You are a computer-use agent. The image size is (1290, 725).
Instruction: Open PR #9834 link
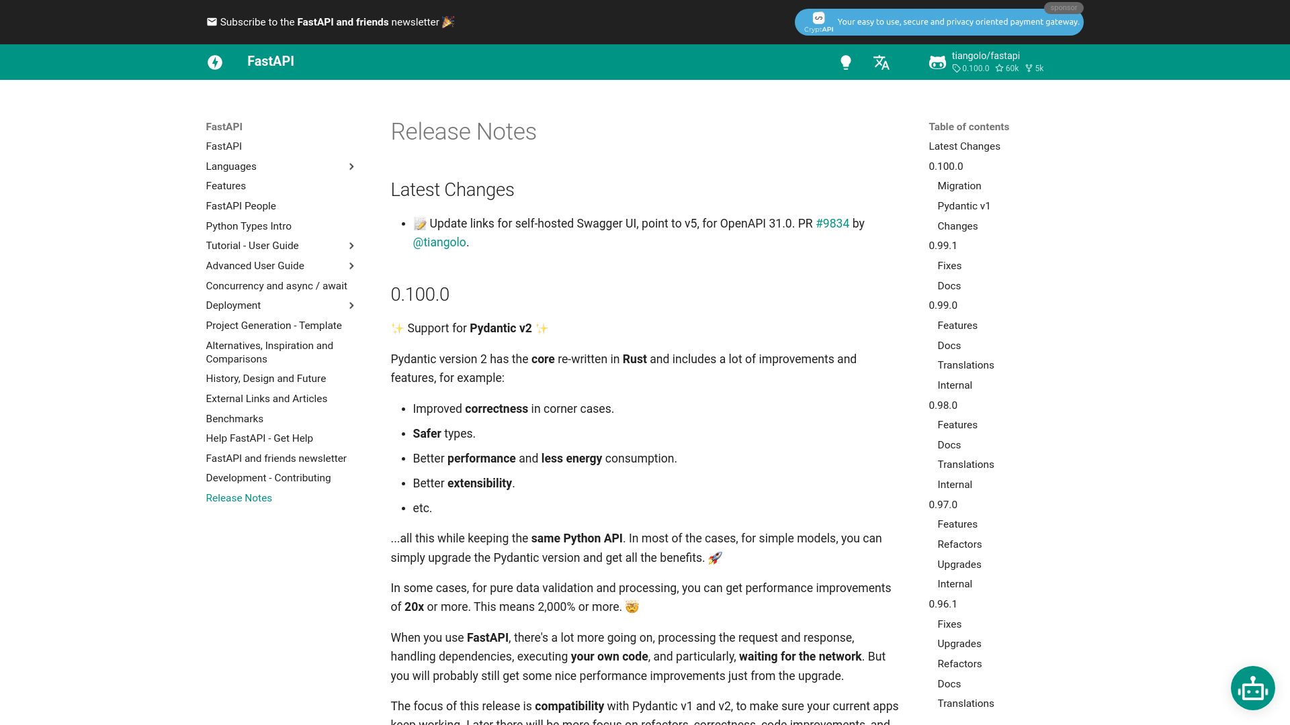(x=832, y=224)
